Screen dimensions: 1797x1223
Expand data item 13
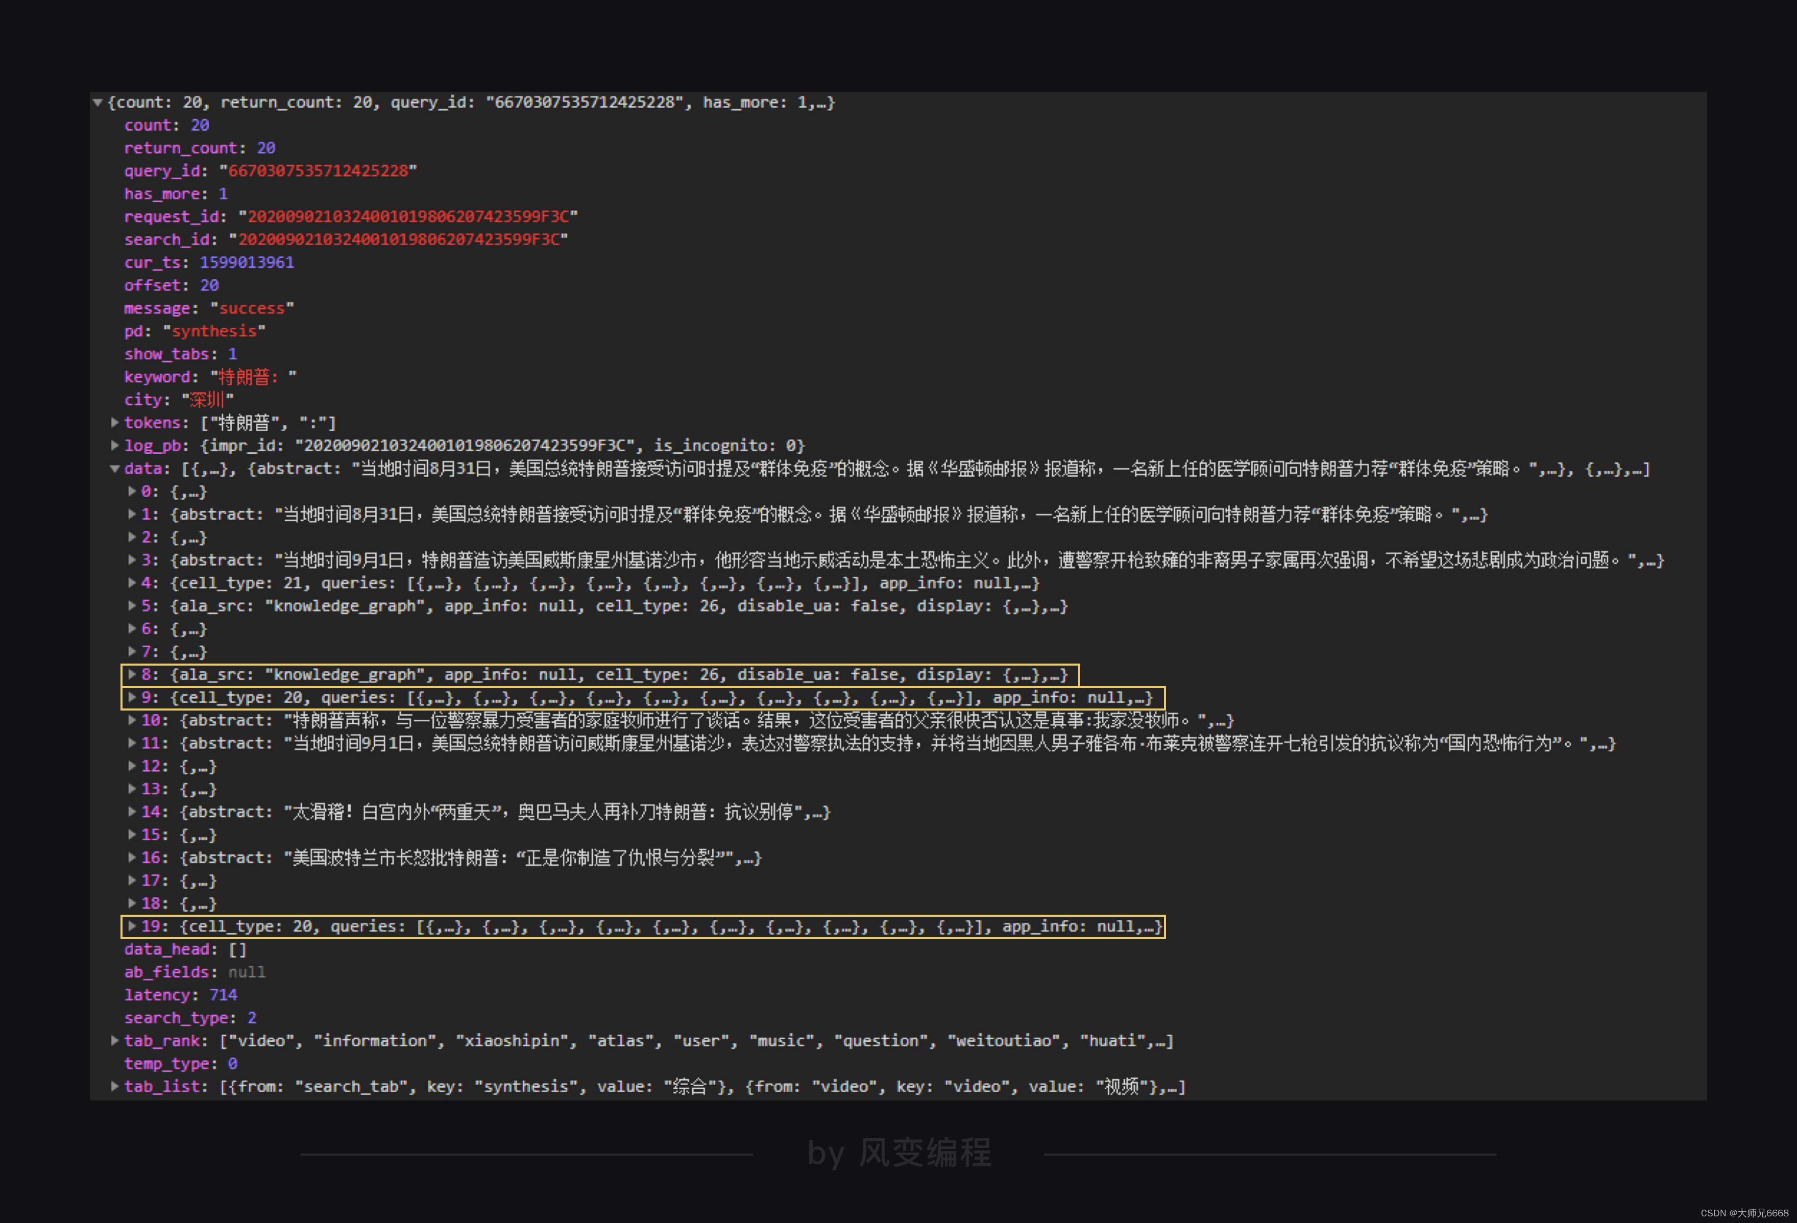[131, 789]
